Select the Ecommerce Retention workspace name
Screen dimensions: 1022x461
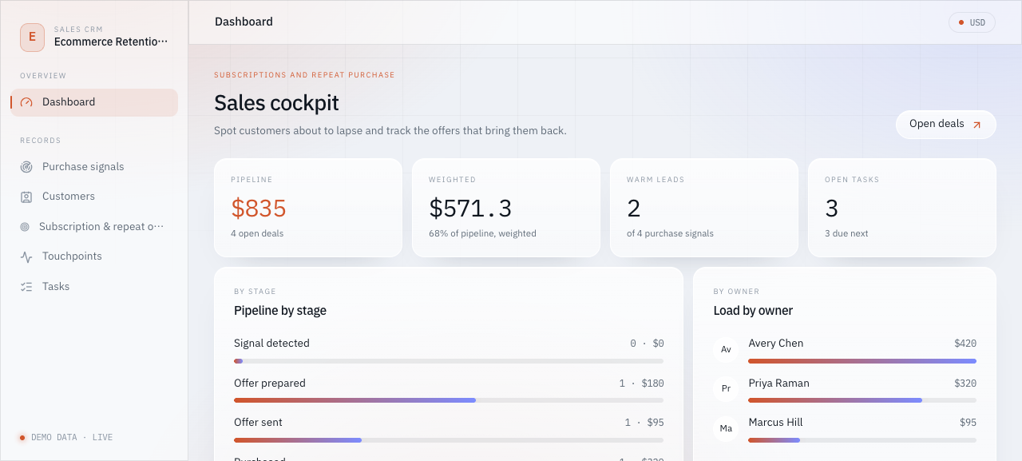pyautogui.click(x=111, y=42)
